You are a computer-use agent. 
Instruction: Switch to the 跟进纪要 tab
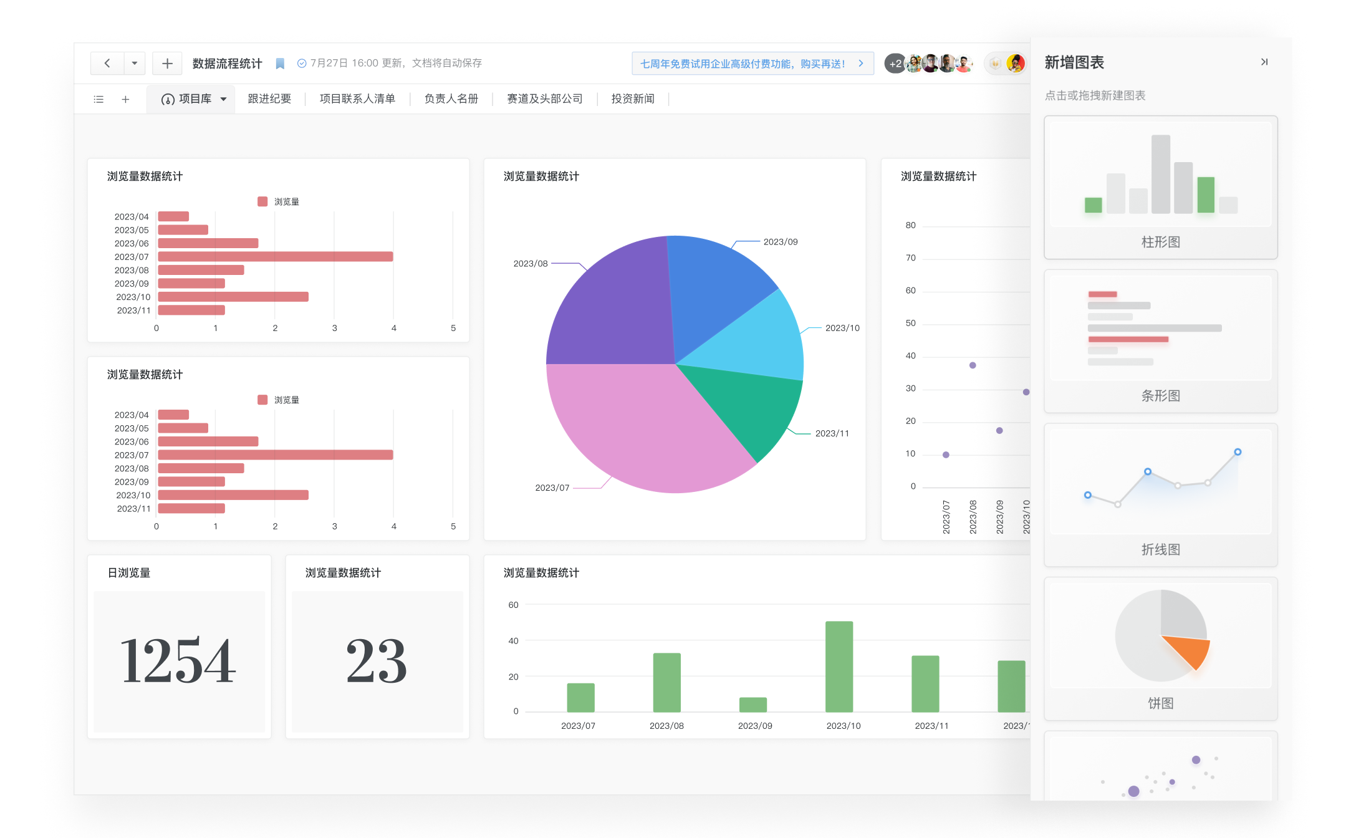[269, 99]
